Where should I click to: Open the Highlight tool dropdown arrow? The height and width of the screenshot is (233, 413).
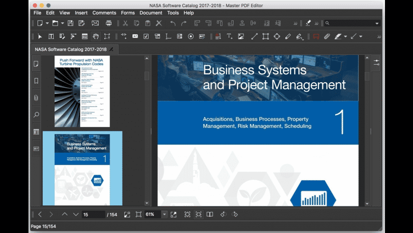tap(345, 37)
